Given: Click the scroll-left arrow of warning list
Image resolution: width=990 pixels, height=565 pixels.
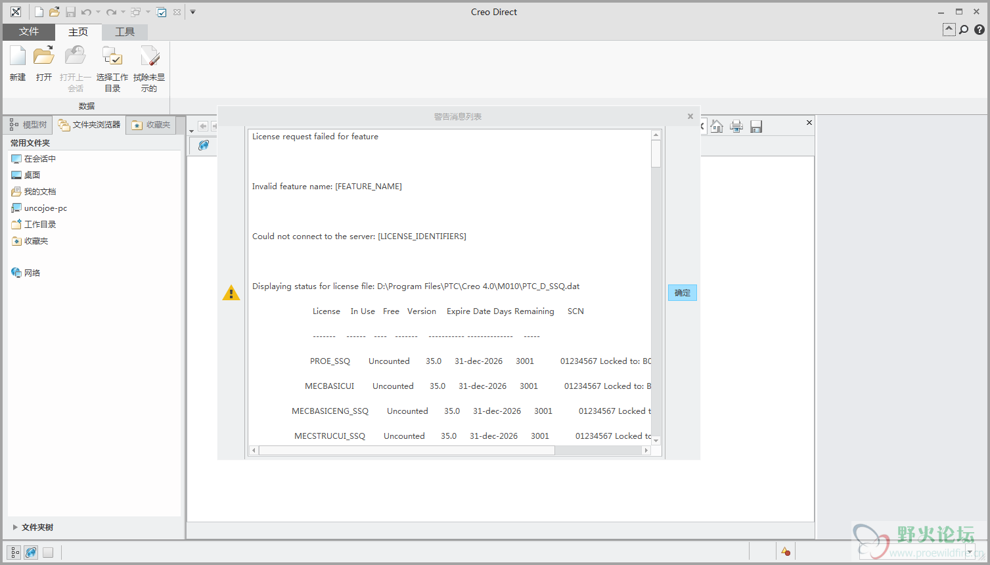Looking at the screenshot, I should tap(254, 451).
